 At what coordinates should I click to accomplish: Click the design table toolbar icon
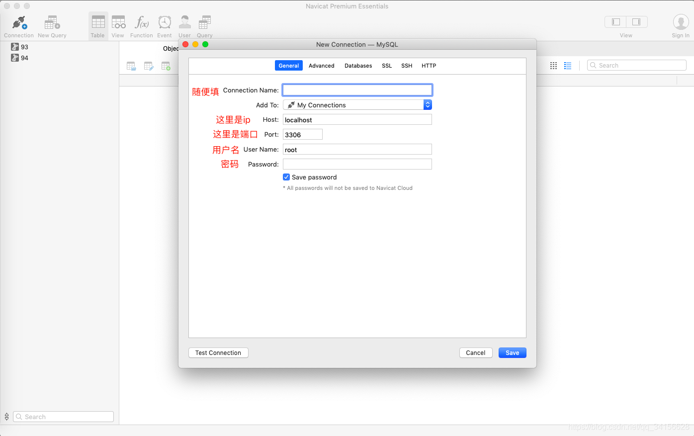(149, 66)
